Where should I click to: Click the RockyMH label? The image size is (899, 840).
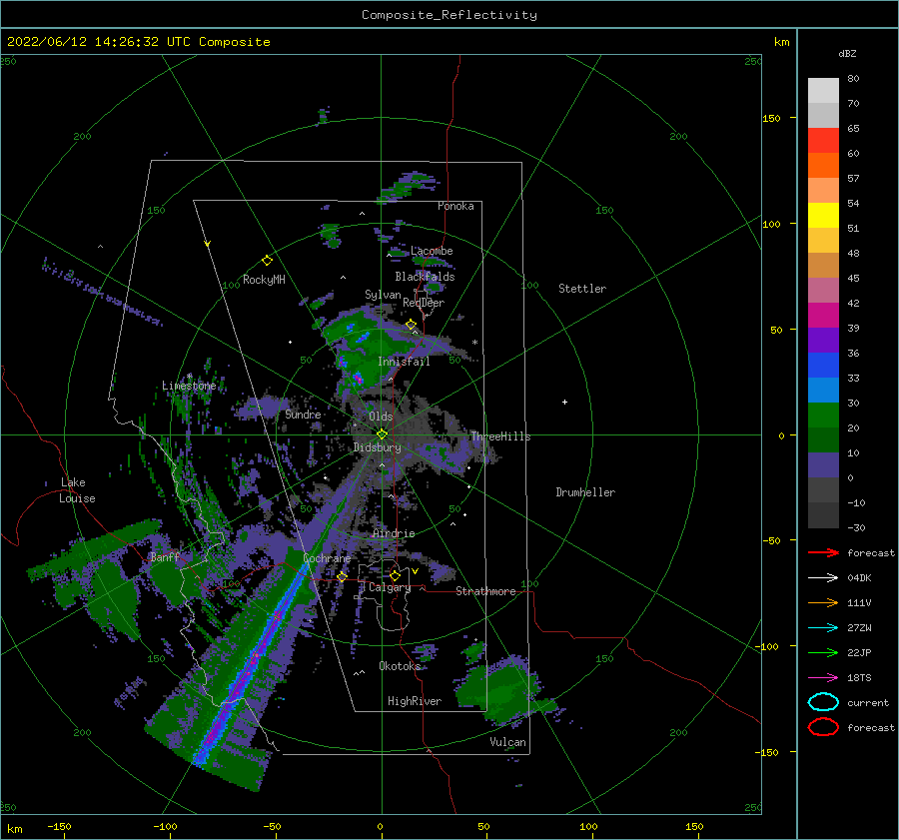tap(264, 280)
